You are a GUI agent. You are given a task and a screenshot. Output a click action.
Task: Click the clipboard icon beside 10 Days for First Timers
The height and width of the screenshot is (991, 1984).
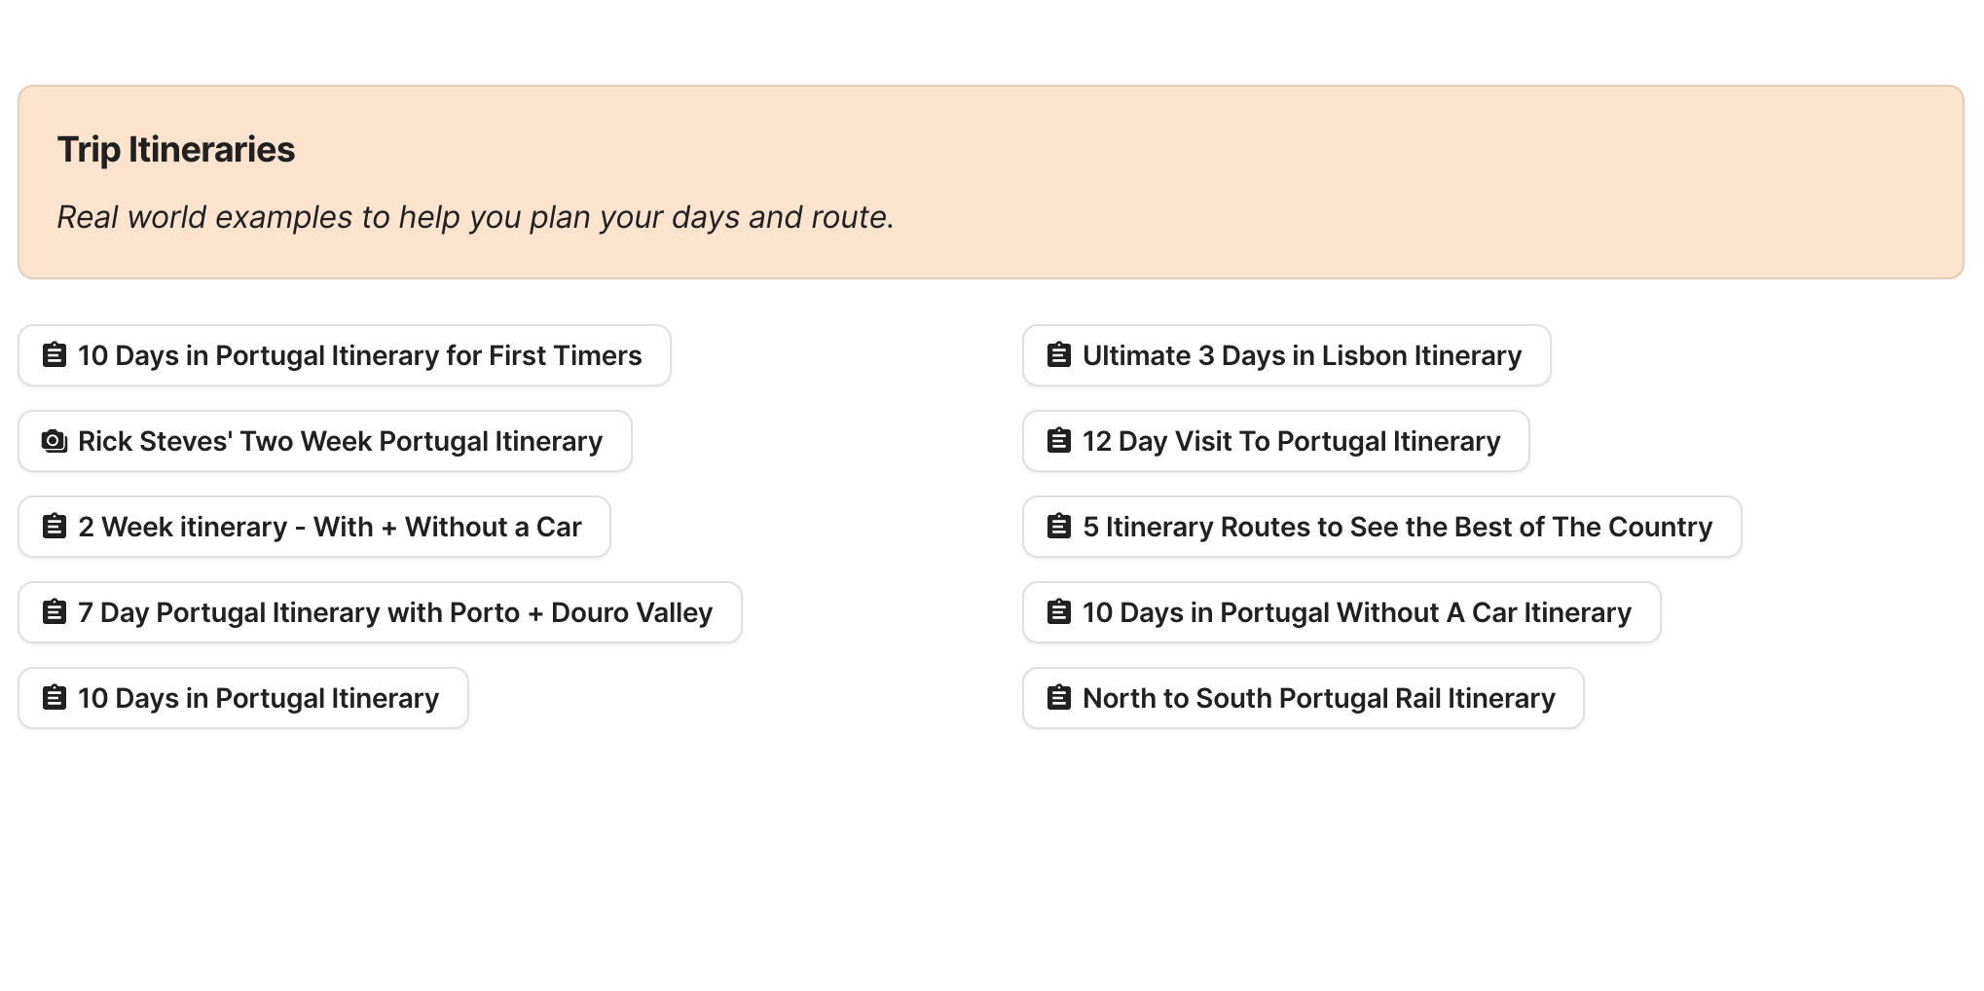click(x=55, y=355)
